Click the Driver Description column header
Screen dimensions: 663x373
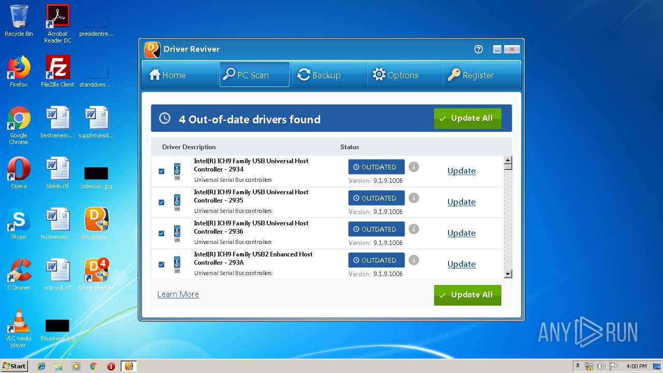pyautogui.click(x=189, y=147)
